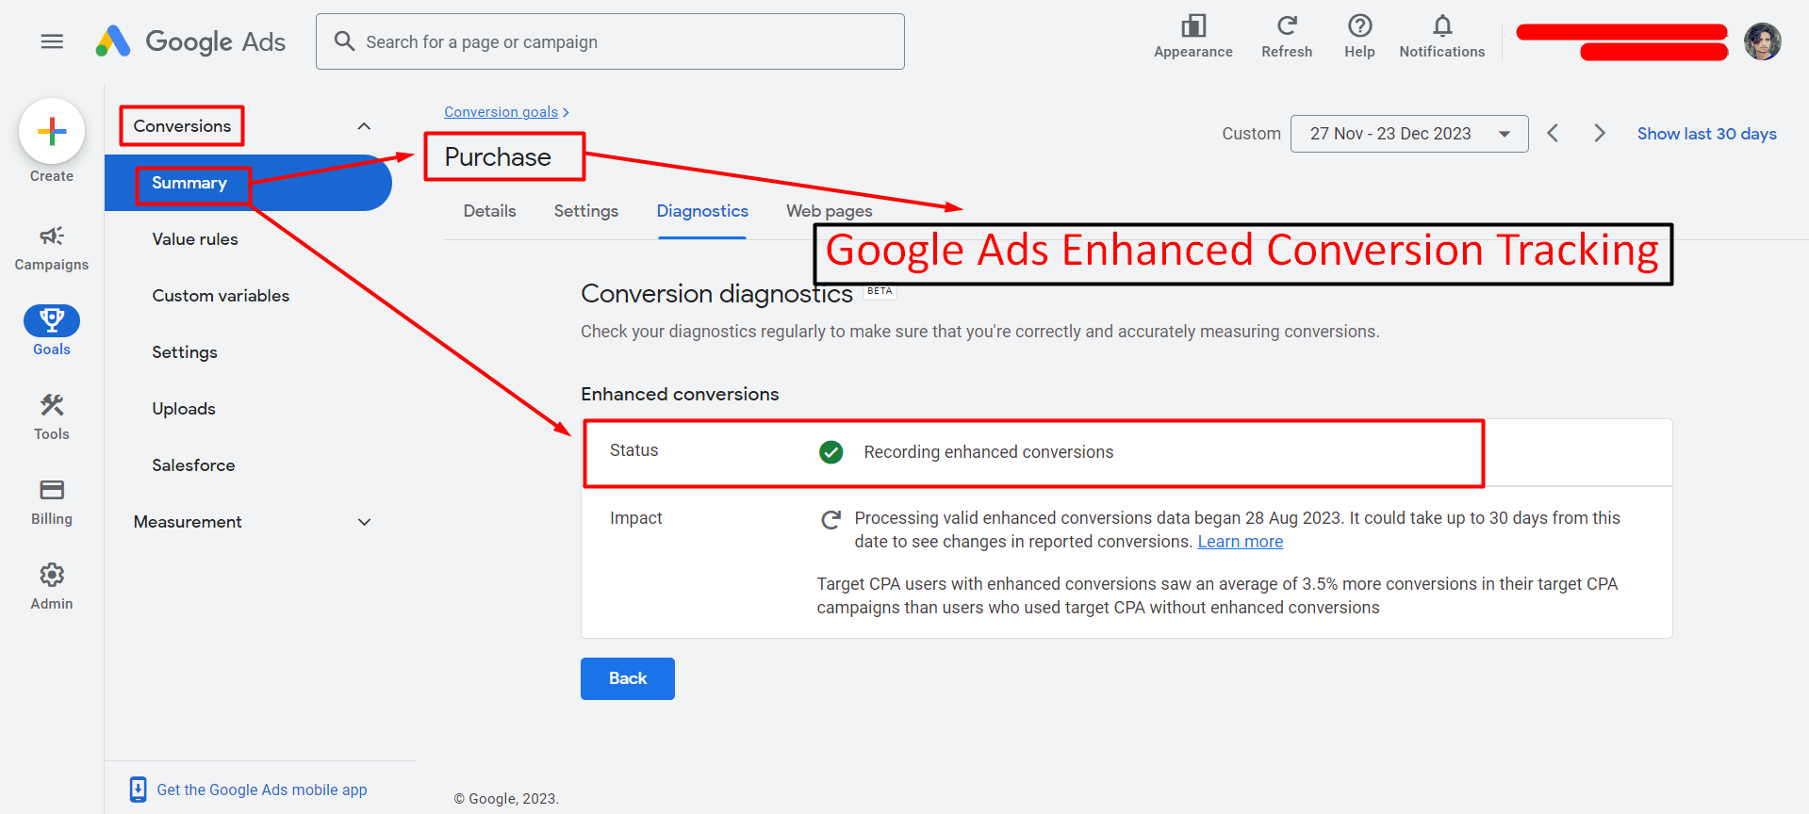Select the Goals trophy icon

click(52, 320)
